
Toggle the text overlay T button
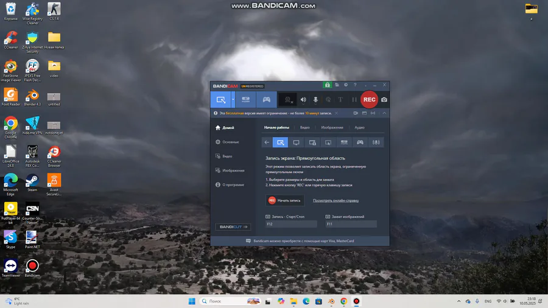pos(340,100)
